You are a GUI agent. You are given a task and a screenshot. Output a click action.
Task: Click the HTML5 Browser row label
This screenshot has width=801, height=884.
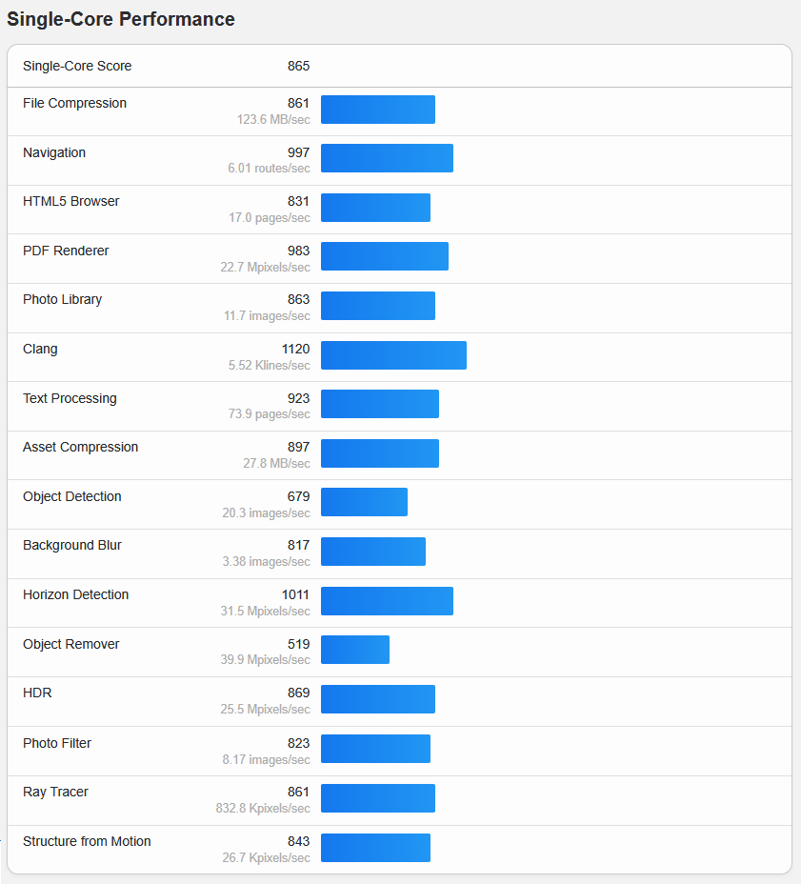point(71,201)
